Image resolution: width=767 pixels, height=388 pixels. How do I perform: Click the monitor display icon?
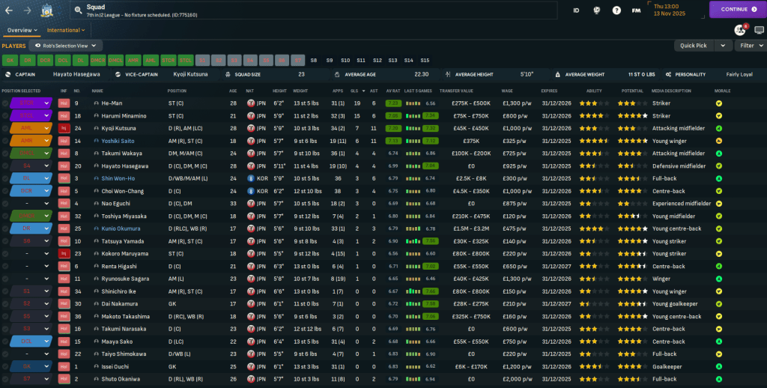coord(758,30)
